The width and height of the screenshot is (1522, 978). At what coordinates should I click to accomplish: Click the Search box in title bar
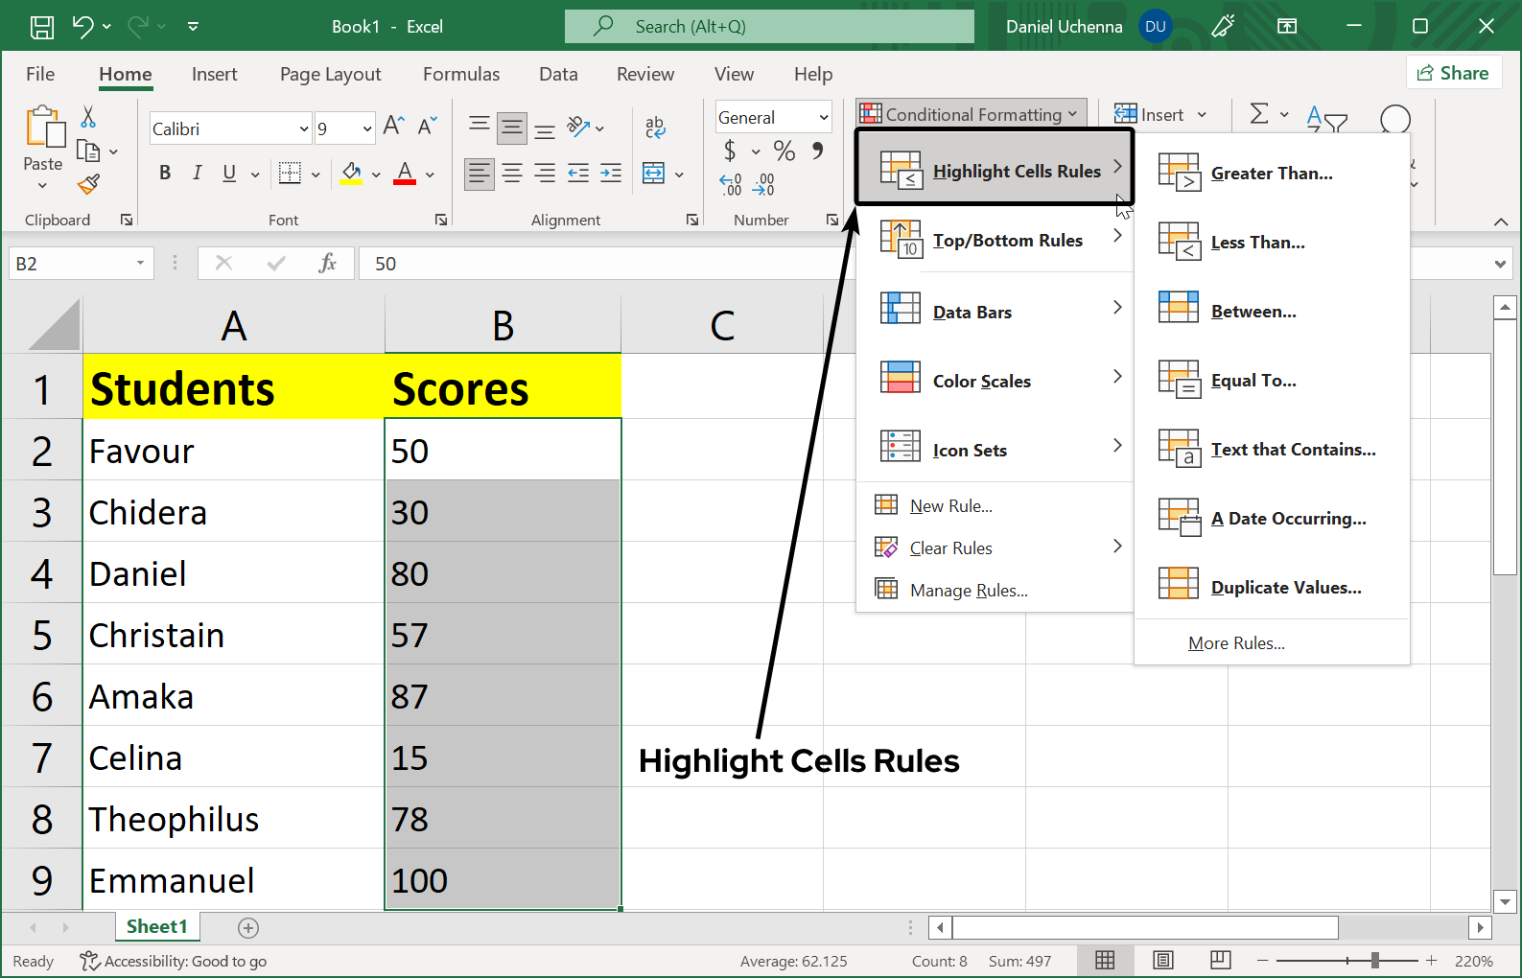tap(769, 27)
